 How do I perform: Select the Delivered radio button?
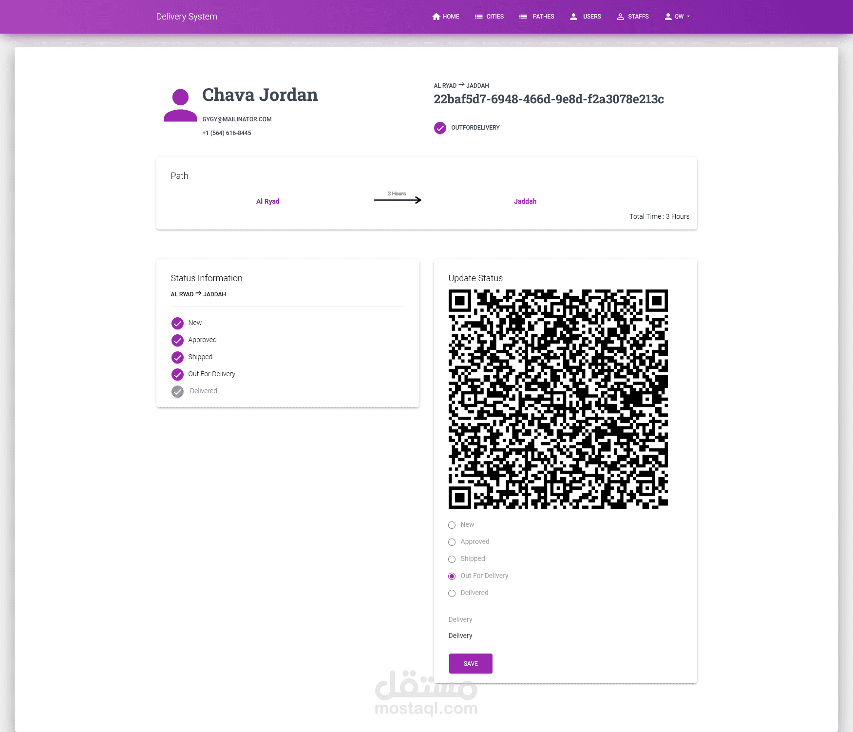point(452,593)
